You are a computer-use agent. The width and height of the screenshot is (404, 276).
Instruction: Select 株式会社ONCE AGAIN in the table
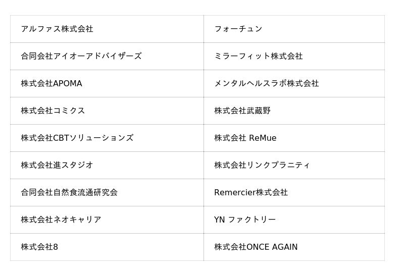tap(256, 247)
